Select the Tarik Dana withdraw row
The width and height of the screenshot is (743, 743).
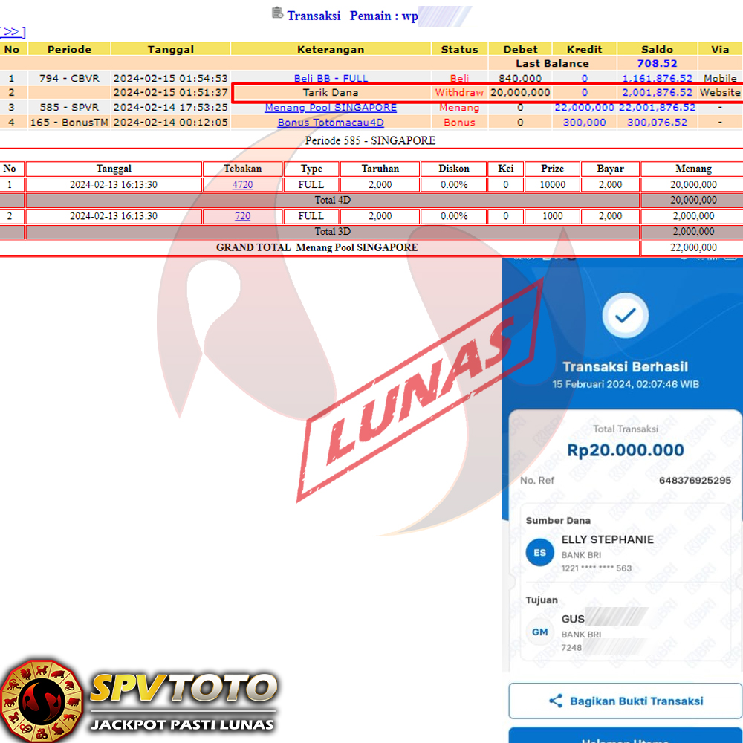click(331, 93)
